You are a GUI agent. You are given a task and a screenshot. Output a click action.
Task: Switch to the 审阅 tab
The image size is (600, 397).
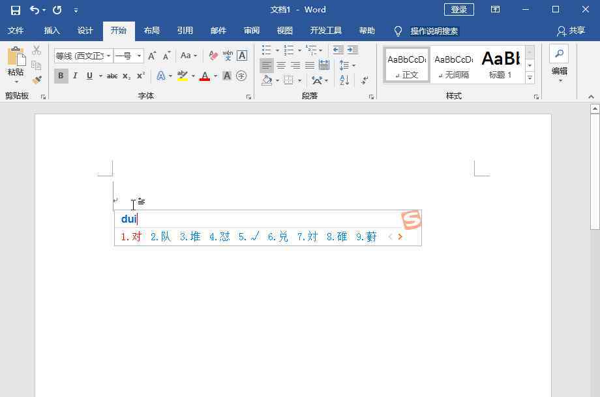click(x=252, y=31)
